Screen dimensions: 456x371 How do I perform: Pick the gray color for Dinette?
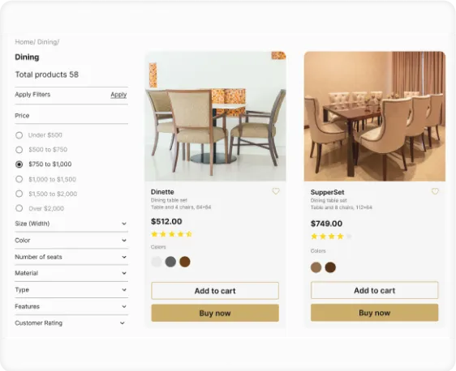[x=170, y=262]
